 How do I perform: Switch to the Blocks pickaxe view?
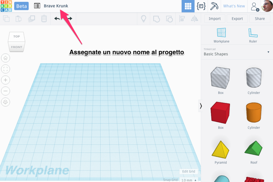(214, 6)
